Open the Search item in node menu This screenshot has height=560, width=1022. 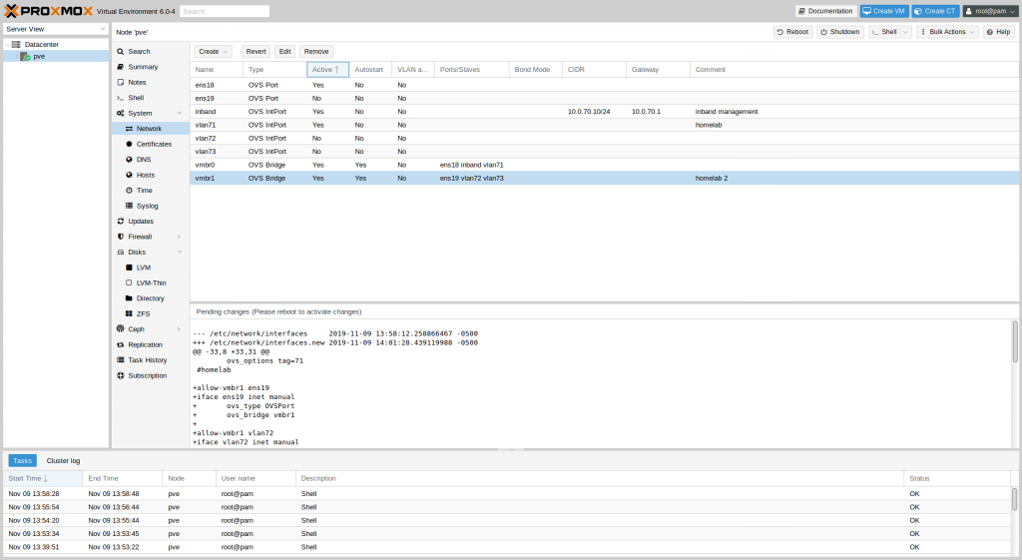pyautogui.click(x=138, y=52)
